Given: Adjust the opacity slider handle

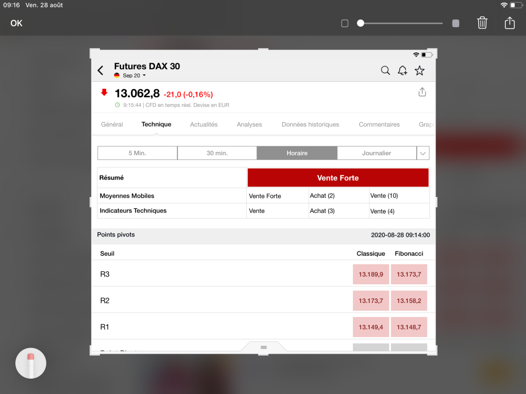Looking at the screenshot, I should pyautogui.click(x=360, y=23).
